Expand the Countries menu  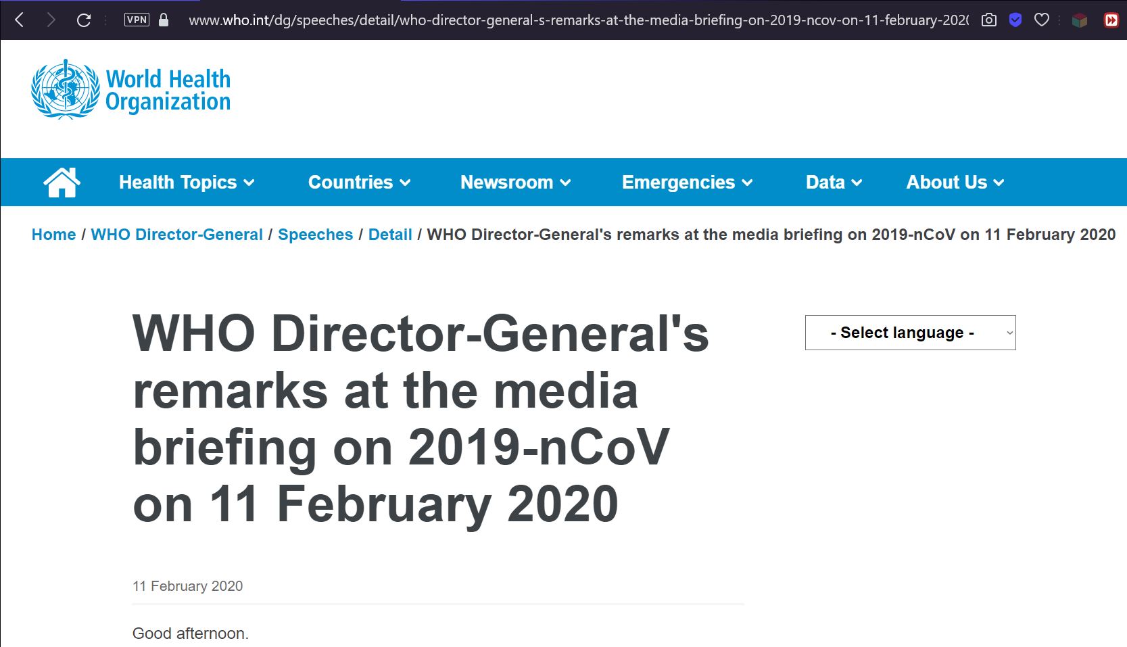359,183
